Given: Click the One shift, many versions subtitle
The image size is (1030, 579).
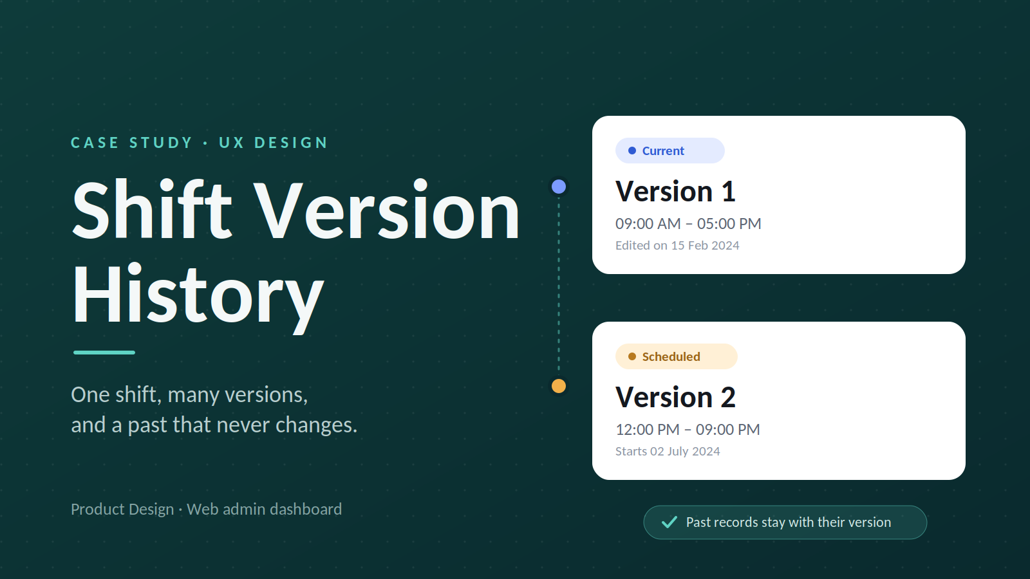Looking at the screenshot, I should point(214,410).
